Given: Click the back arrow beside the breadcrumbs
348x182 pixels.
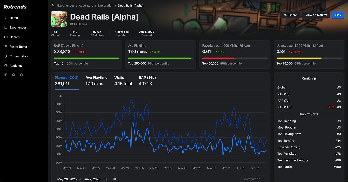Looking at the screenshot, I should 53,5.
